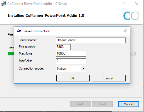This screenshot has height=112, width=144.
Task: Click the Server name input field
Action: [91, 40]
